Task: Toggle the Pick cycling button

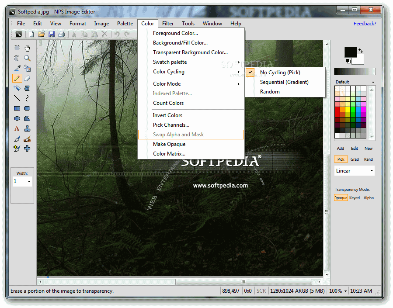Action: pyautogui.click(x=341, y=159)
